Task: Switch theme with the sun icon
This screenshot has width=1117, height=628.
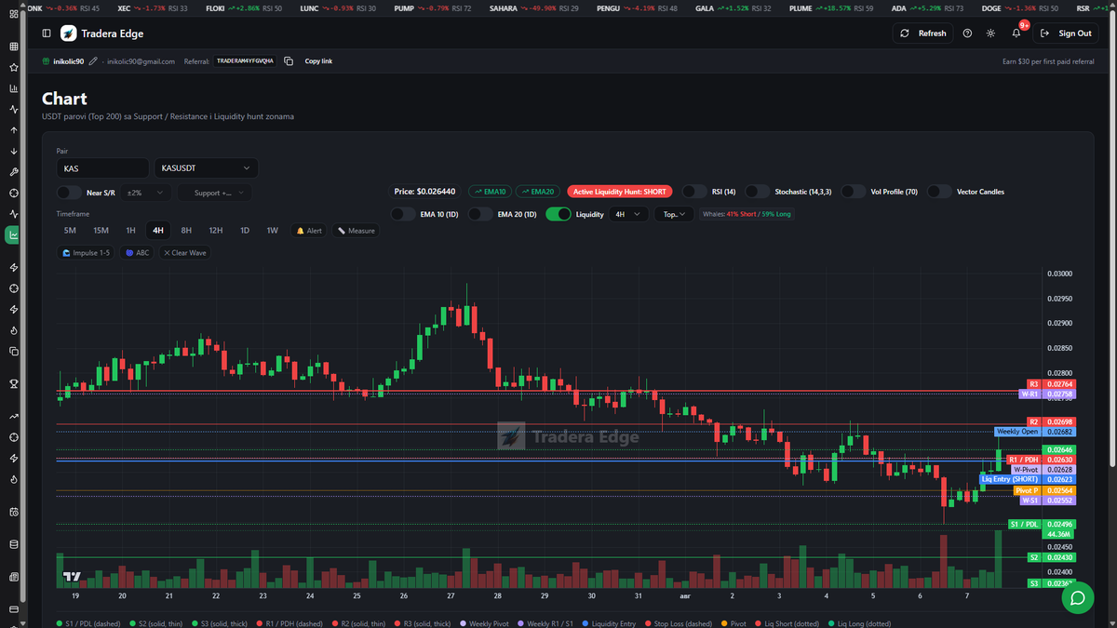Action: point(990,33)
